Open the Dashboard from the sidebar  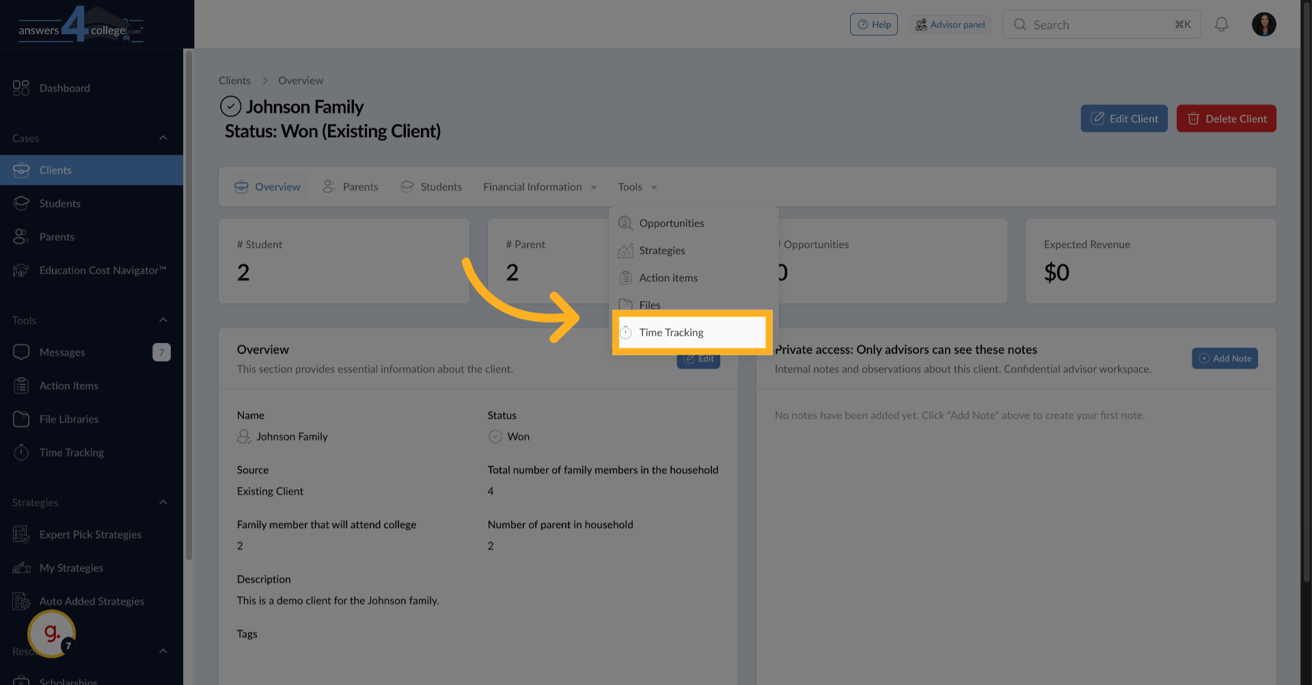click(x=65, y=88)
